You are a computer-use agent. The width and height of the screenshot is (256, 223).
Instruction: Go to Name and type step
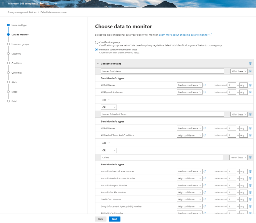19,25
